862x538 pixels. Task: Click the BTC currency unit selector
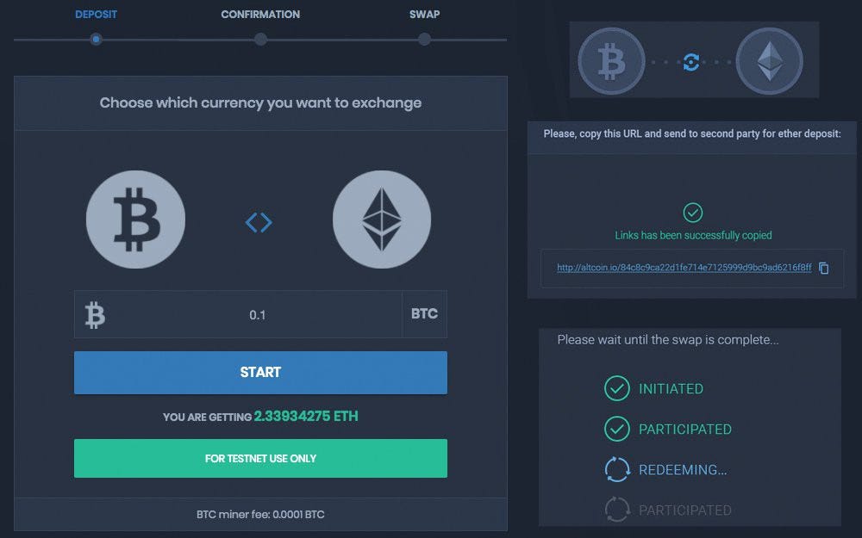[x=424, y=314]
